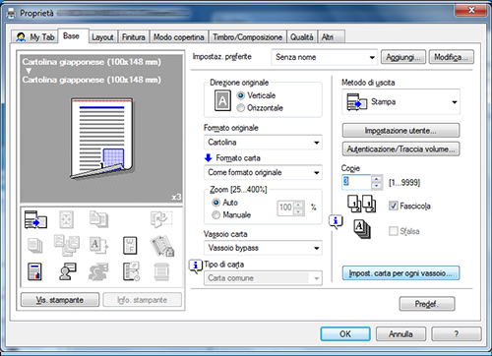Click the Aggiungi... button
This screenshot has width=492, height=356.
tap(403, 57)
